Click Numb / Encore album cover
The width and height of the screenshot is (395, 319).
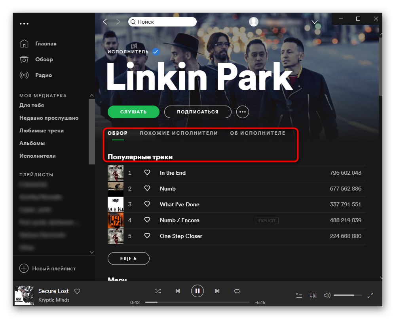coord(116,220)
